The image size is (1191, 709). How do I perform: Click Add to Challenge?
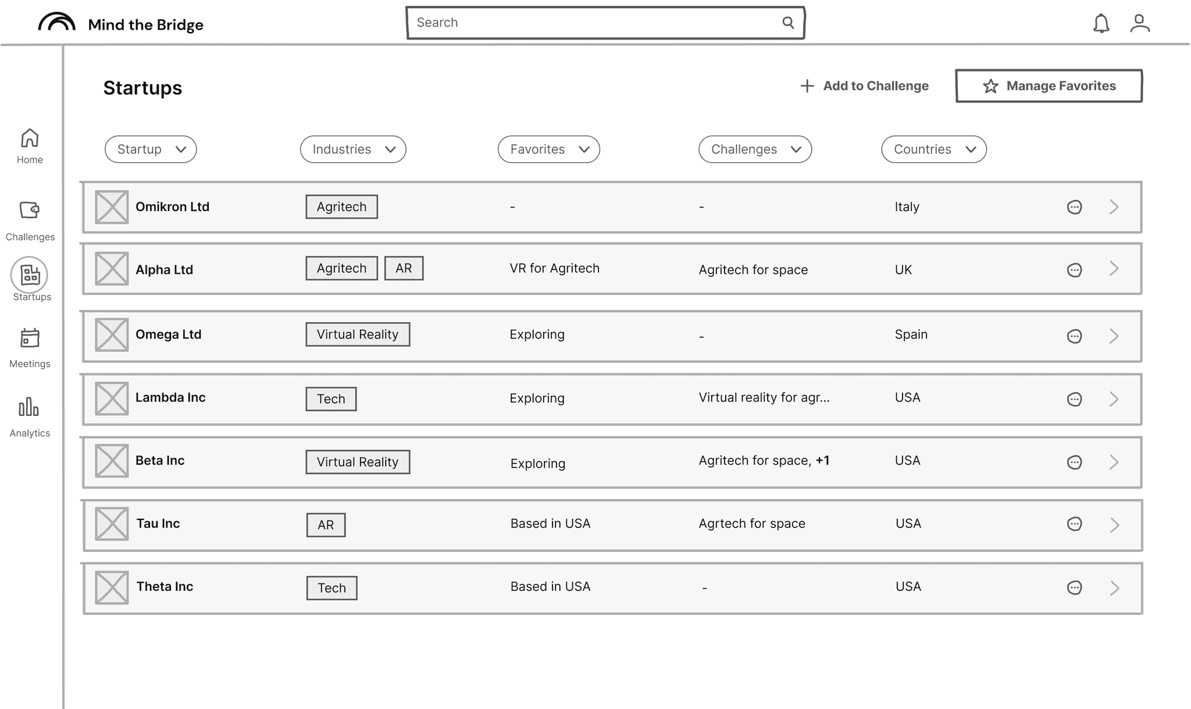864,86
